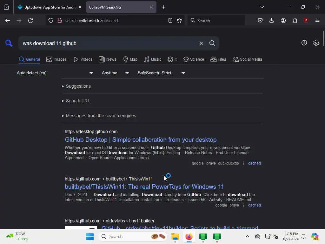The height and width of the screenshot is (244, 325).
Task: Click the ntdevlabs tiny11builder URL line
Action: pyautogui.click(x=109, y=221)
